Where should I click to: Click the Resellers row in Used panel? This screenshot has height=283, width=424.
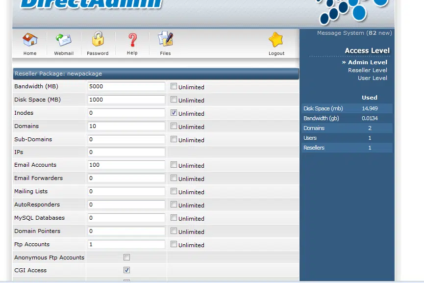(347, 148)
